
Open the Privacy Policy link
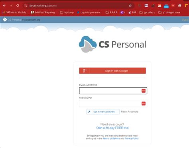click(132, 138)
